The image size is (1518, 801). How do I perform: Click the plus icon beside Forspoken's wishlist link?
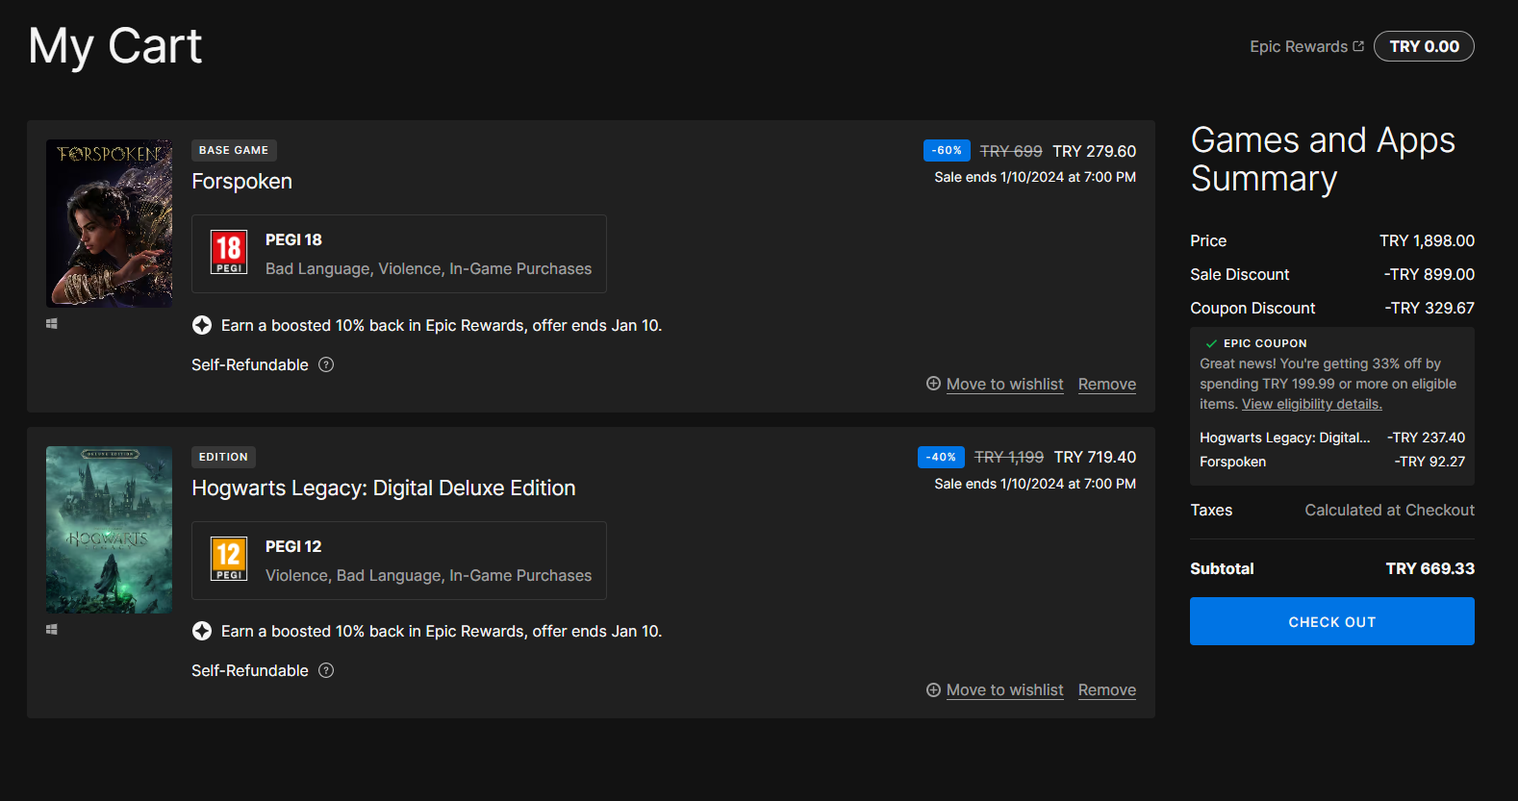point(933,384)
